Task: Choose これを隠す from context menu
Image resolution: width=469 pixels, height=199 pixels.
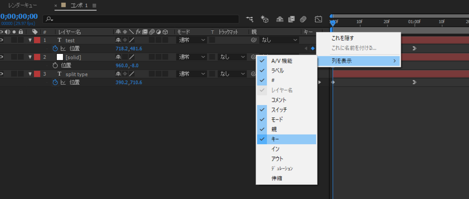Action: [x=358, y=38]
